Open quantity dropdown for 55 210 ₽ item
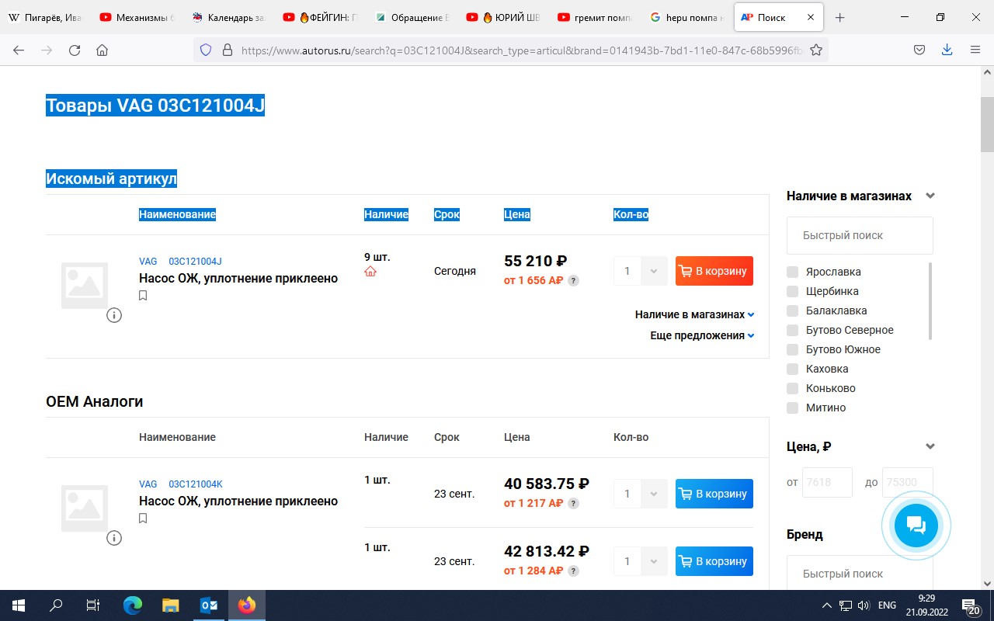 point(654,271)
